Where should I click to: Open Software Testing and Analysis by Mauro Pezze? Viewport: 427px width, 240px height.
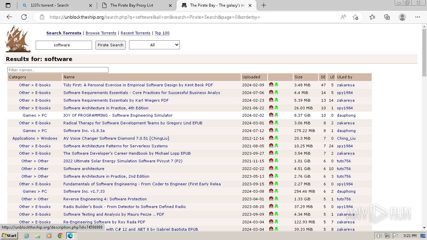(114, 214)
